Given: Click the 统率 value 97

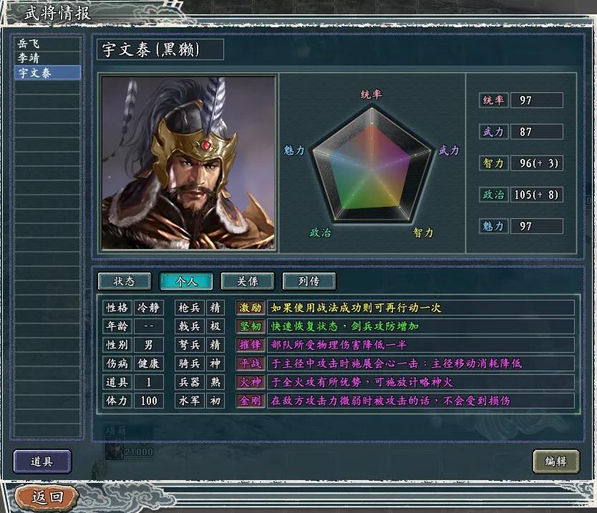Looking at the screenshot, I should point(536,100).
